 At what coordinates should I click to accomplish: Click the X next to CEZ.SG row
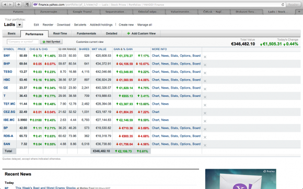[x=205, y=114]
